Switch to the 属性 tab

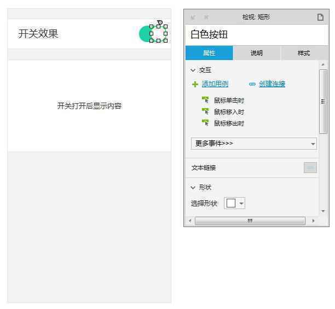(x=209, y=52)
